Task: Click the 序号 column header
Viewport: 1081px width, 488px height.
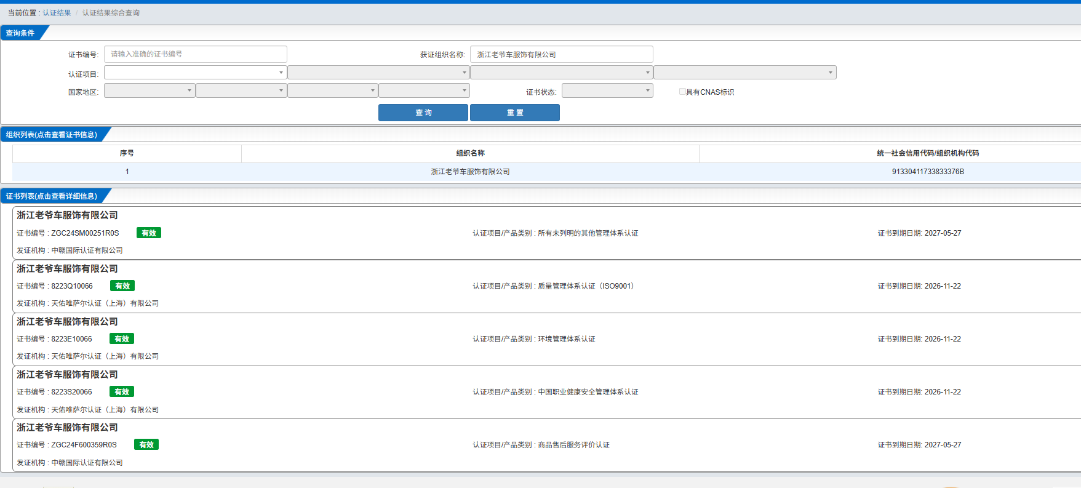Action: pyautogui.click(x=127, y=153)
